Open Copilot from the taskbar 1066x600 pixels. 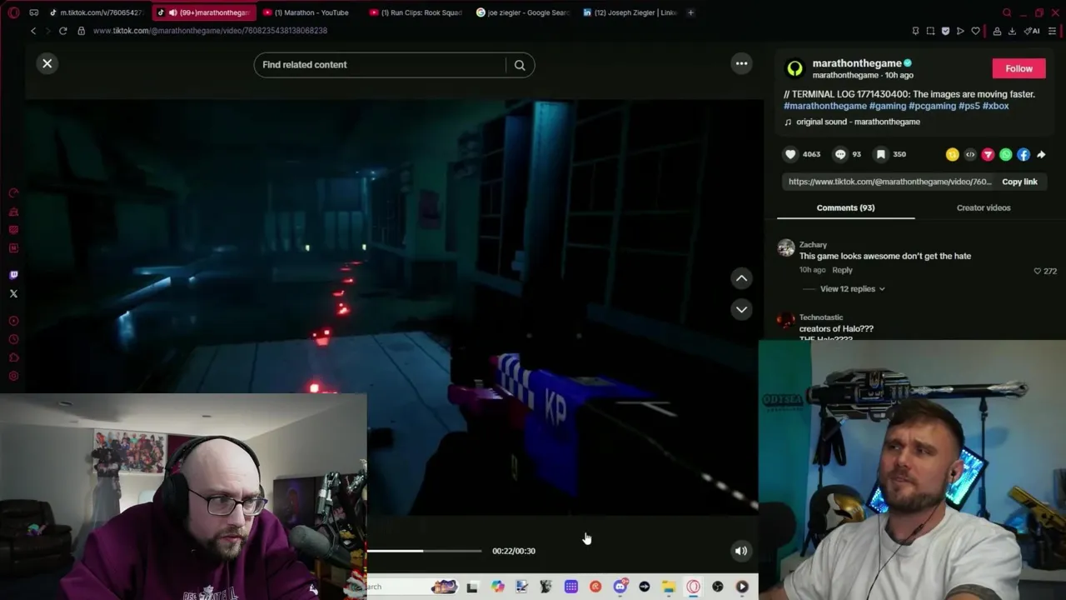497,587
